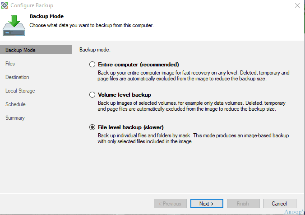This screenshot has width=305, height=215.
Task: Open the Backup Mode wizard step
Action: click(36, 50)
